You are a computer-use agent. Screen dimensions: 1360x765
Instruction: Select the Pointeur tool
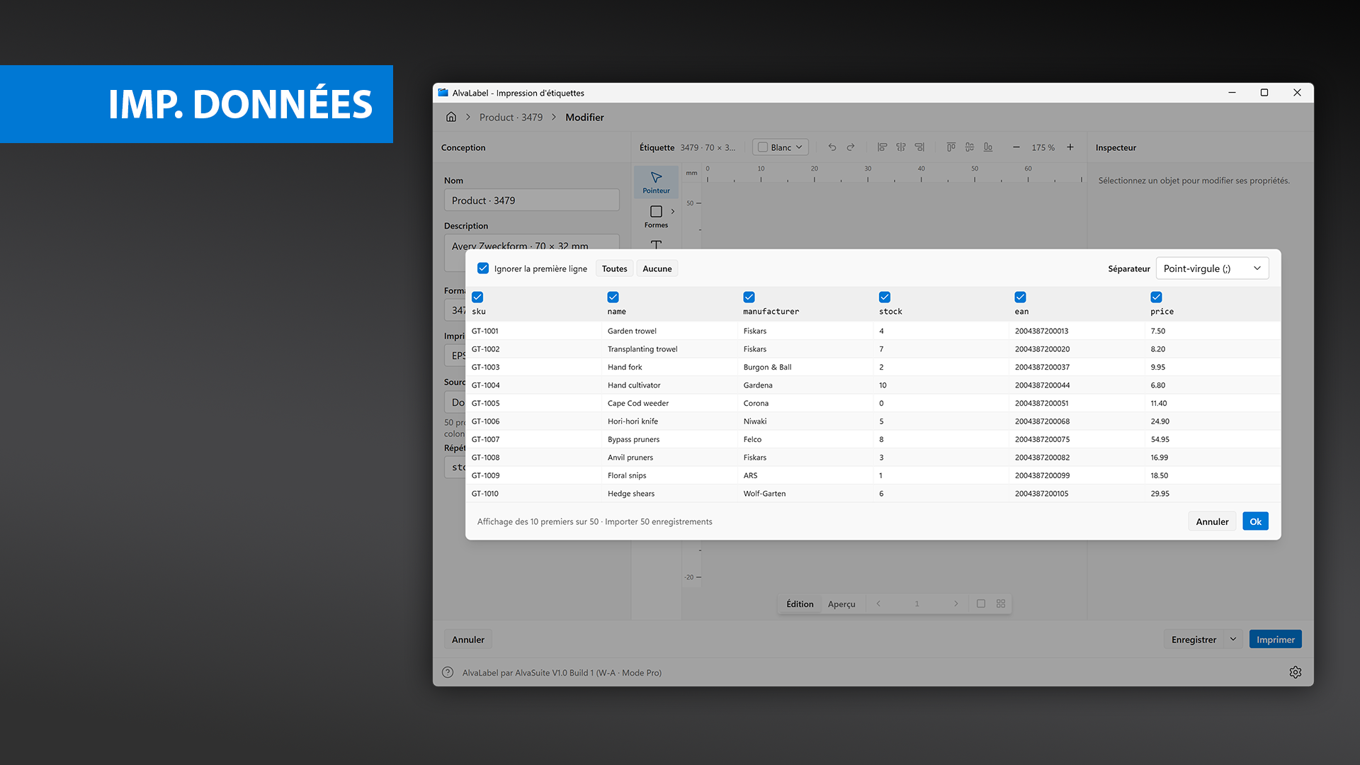[x=656, y=182]
